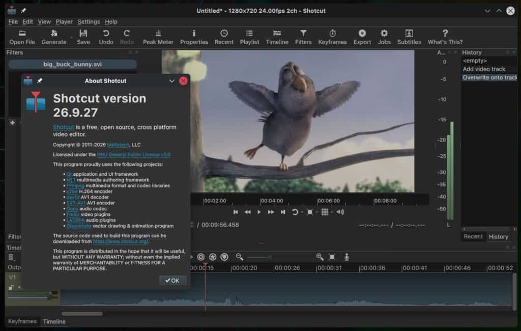Image resolution: width=521 pixels, height=331 pixels.
Task: Open the player volume control
Action: 340,212
